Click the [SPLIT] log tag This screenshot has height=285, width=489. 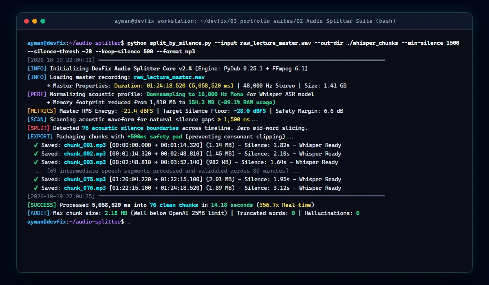click(38, 128)
